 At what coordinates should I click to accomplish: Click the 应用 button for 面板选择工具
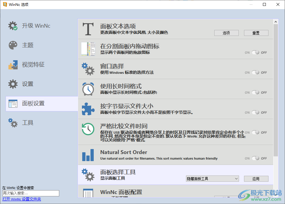tap(256, 179)
